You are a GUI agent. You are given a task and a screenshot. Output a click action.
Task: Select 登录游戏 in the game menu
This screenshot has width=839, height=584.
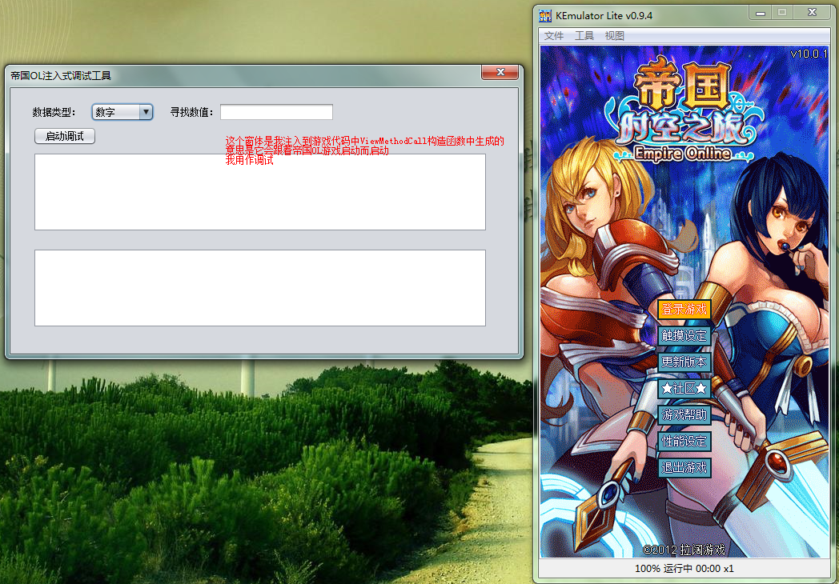coord(684,309)
